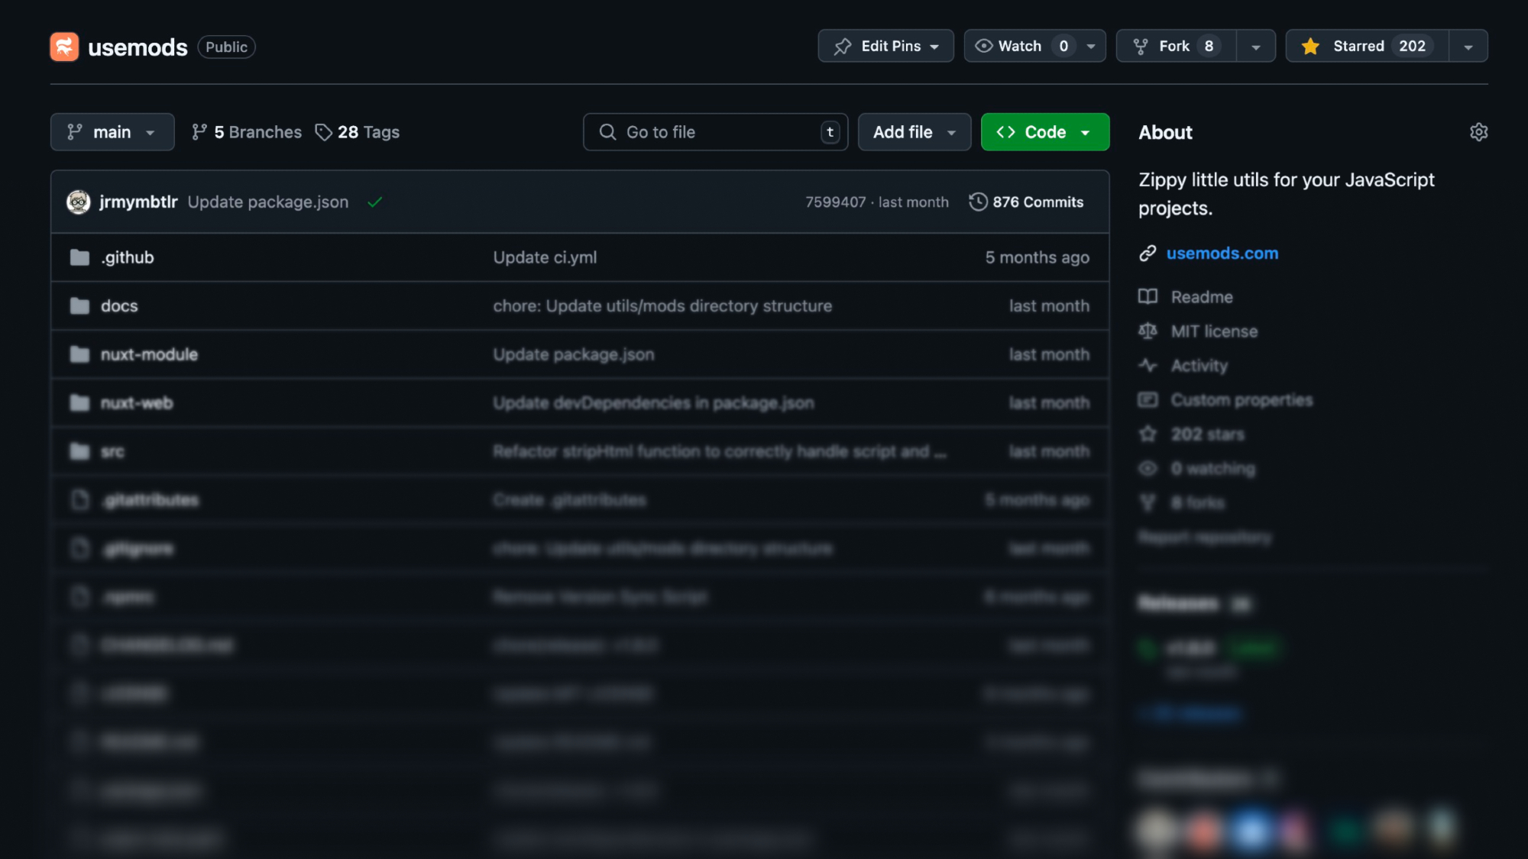Open the docs folder
This screenshot has height=859, width=1528.
[x=119, y=306]
